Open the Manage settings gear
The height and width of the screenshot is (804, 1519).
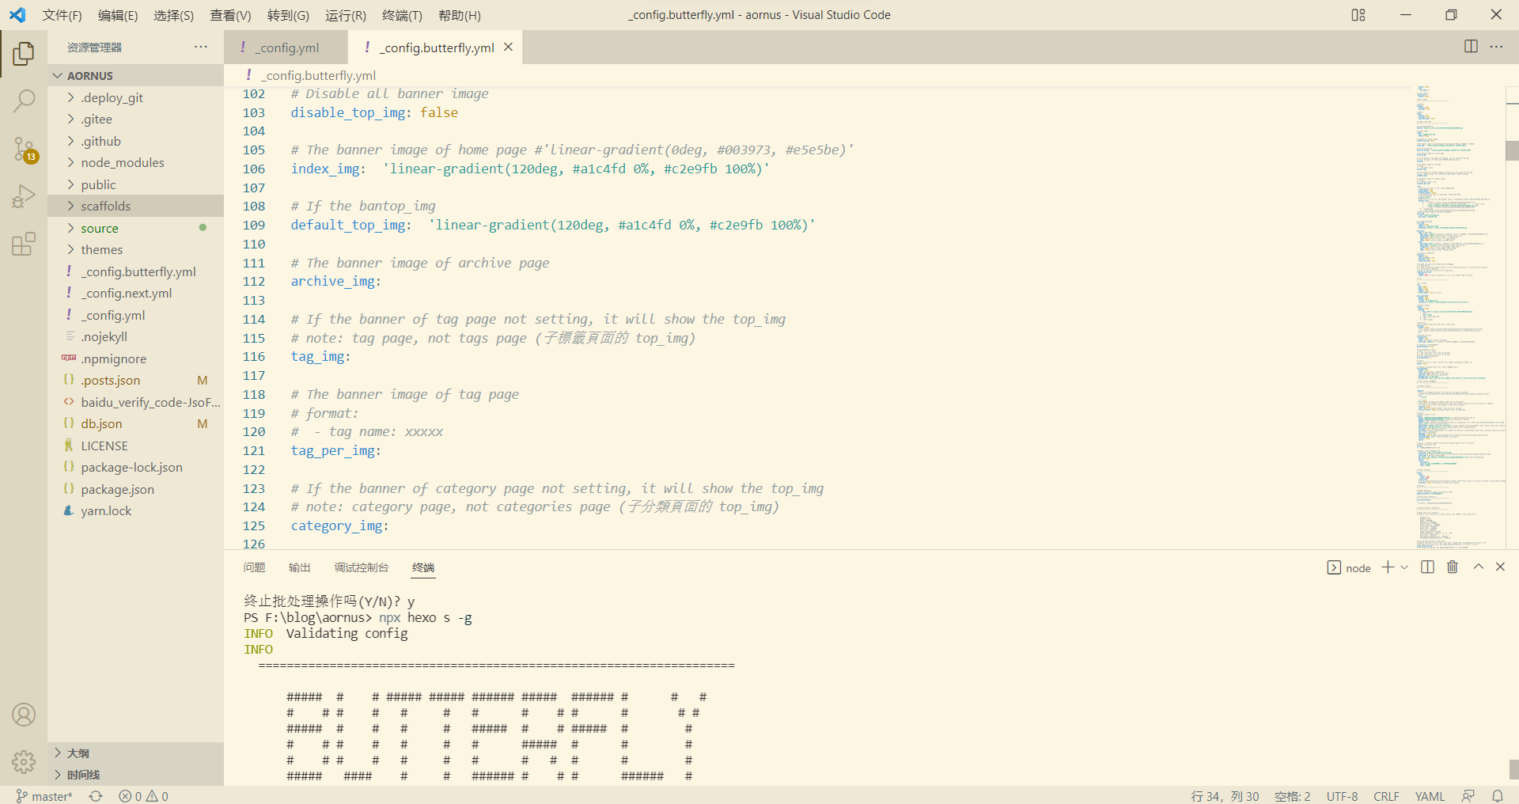click(24, 761)
